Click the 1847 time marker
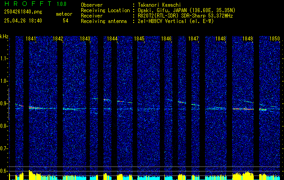Viewport: 284px width, 180px height. pyautogui.click(x=194, y=39)
